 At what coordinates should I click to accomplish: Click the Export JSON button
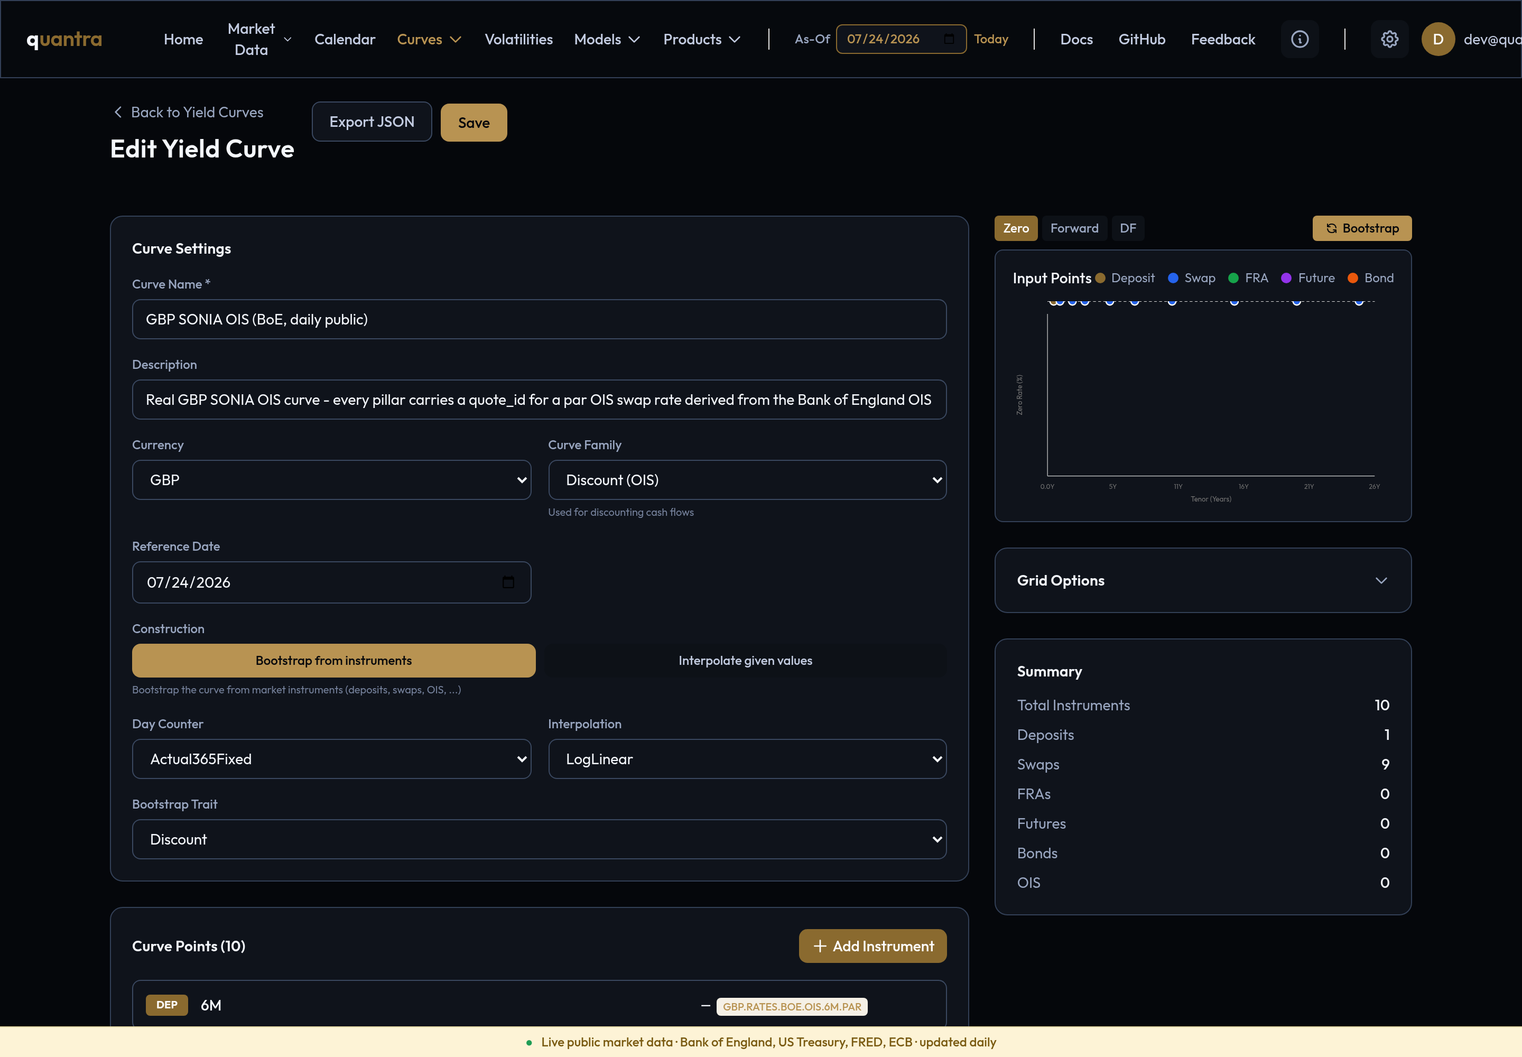click(372, 122)
